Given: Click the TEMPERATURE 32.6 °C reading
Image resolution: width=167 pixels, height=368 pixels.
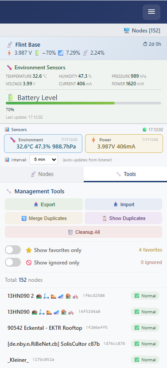Looking at the screenshot, I should [x=26, y=76].
